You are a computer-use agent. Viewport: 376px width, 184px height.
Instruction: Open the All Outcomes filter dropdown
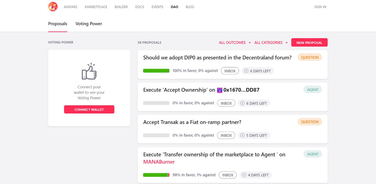click(x=235, y=43)
